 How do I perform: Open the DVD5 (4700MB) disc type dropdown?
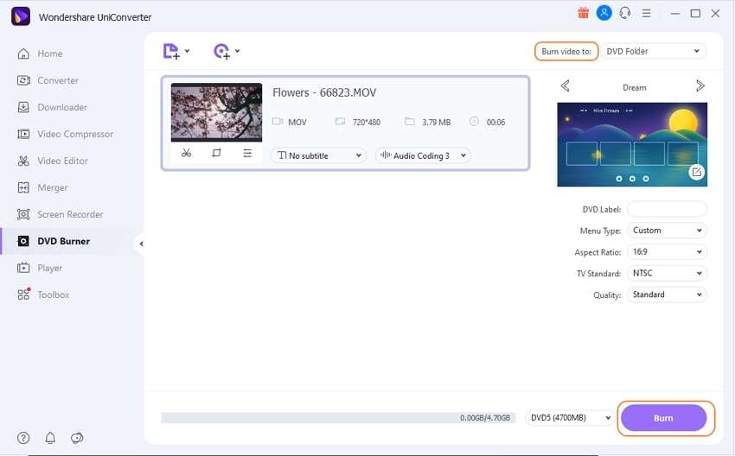click(571, 418)
